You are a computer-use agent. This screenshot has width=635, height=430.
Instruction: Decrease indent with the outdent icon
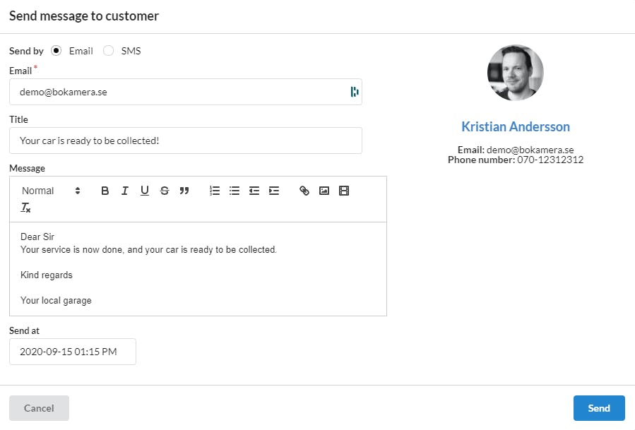[x=254, y=191]
